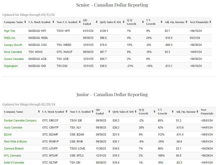This screenshot has width=216, height=165.
Task: Click sort icon for junior Qtrly Sales (CAD)
Action: (x=135, y=112)
